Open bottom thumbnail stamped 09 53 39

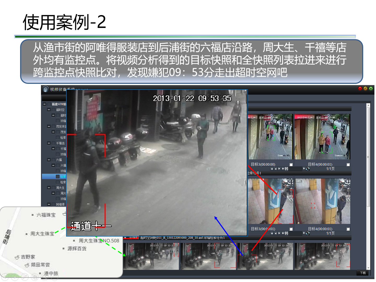[x=322, y=256]
